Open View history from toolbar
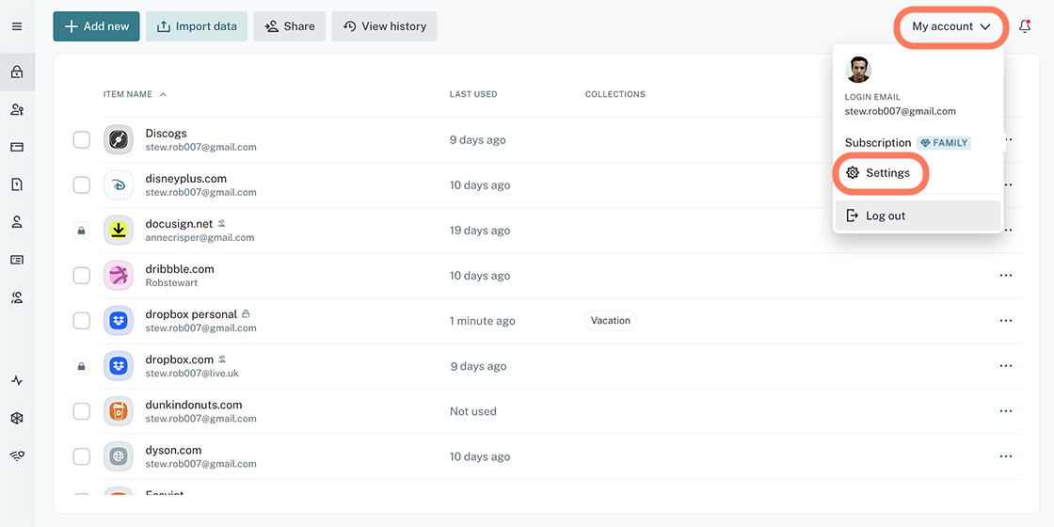Screen dimensions: 1054x527 [x=384, y=26]
